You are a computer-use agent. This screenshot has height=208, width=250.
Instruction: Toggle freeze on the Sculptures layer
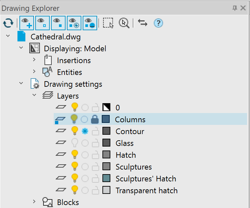coord(85,167)
